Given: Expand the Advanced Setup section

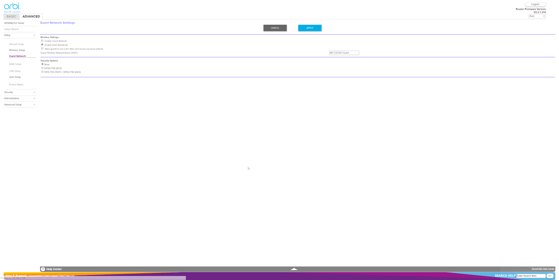Looking at the screenshot, I should pyautogui.click(x=34, y=105).
